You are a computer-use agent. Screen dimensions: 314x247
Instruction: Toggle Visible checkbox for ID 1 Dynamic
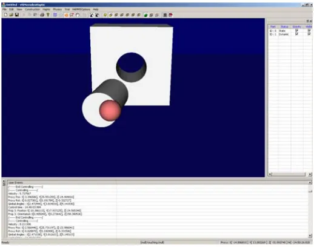(x=309, y=34)
